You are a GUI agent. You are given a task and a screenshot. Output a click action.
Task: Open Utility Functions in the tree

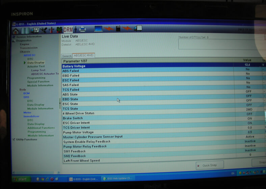(x=27, y=139)
